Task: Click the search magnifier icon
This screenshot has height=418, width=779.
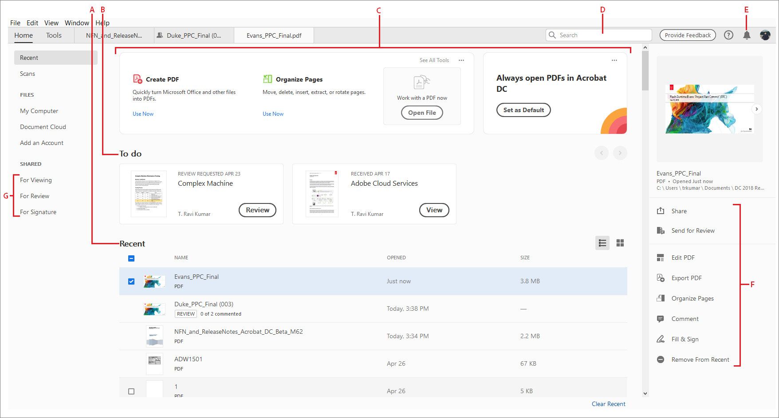Action: 552,35
